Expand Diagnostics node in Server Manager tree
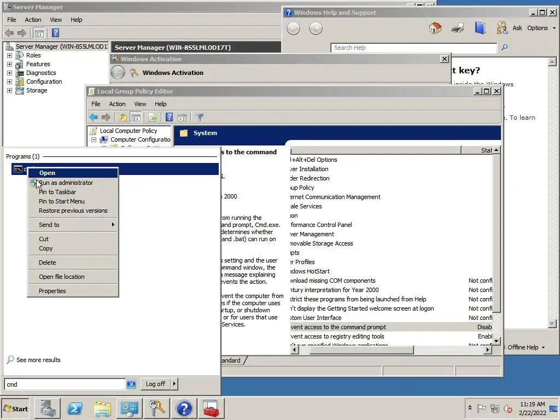Image resolution: width=560 pixels, height=420 pixels. (x=10, y=73)
